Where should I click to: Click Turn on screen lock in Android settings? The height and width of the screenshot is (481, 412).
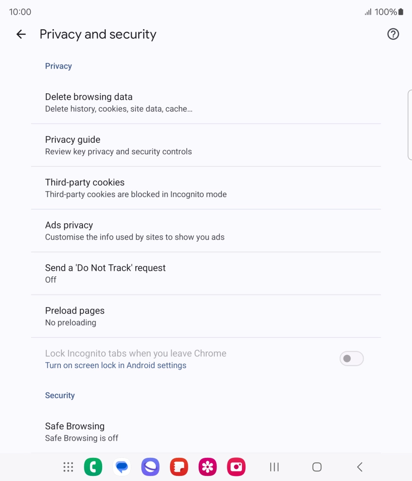[x=116, y=366]
